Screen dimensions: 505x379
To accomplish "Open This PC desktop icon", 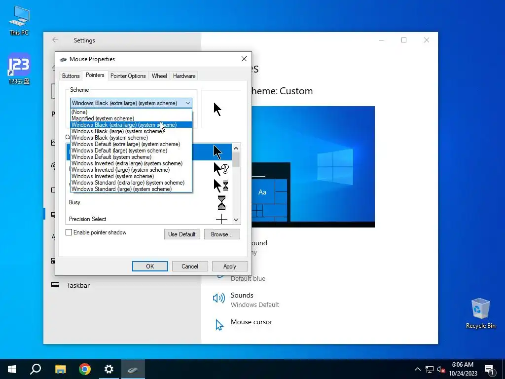I will coord(19,20).
